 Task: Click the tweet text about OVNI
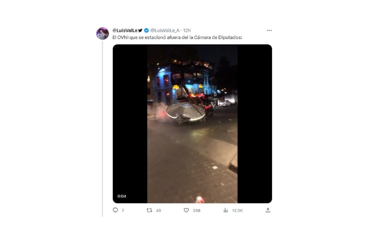(177, 37)
